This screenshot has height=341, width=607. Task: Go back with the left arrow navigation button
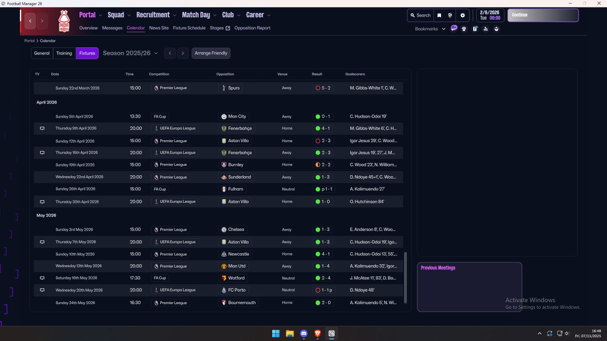point(30,21)
